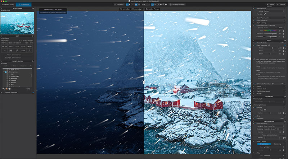Viewport: 288px width, 159px height.
Task: Open the 26 % zoom level dropdown
Action: coord(146,4)
